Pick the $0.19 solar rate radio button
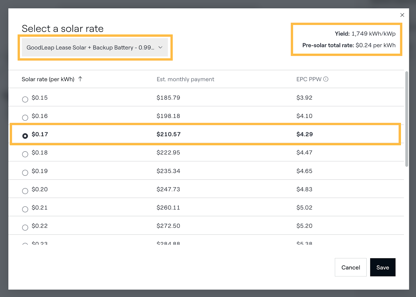 25,173
